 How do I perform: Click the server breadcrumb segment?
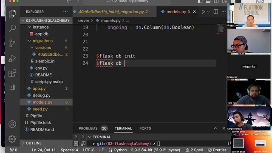[83, 21]
